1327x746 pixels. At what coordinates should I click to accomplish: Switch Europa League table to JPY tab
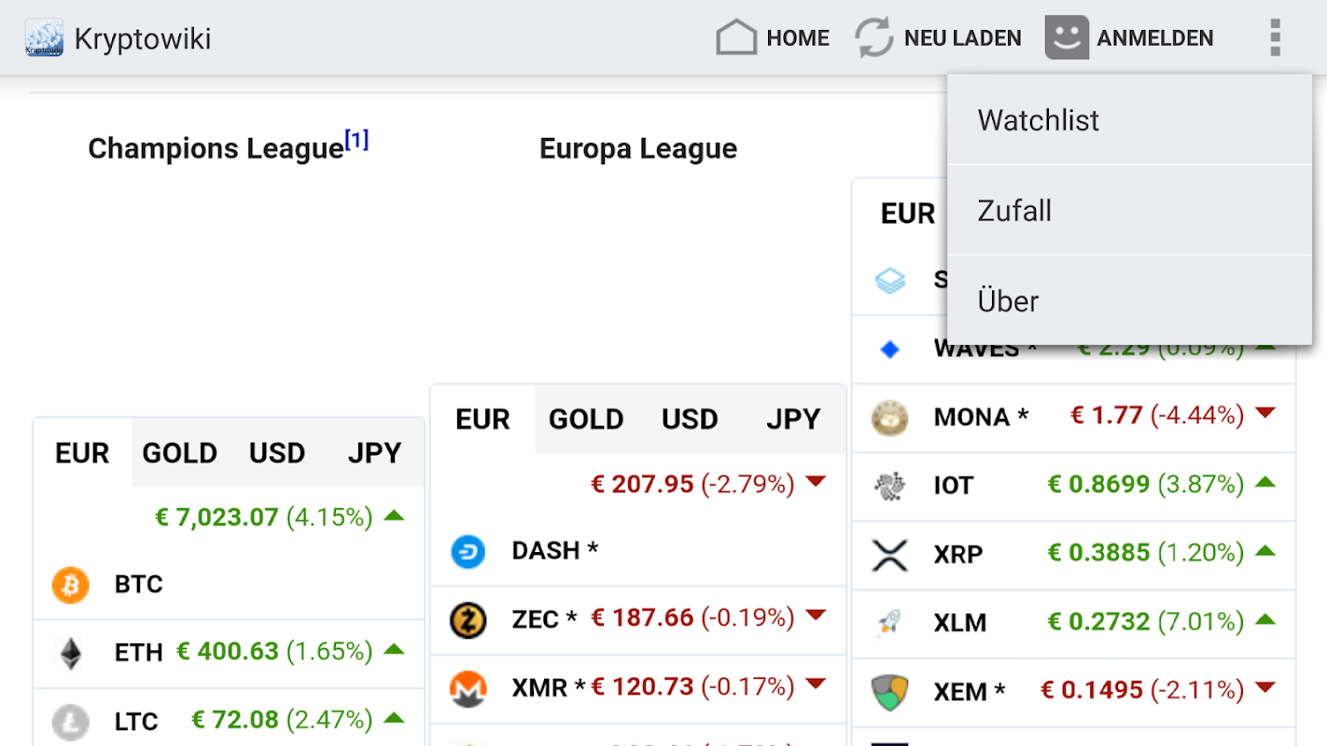[793, 420]
